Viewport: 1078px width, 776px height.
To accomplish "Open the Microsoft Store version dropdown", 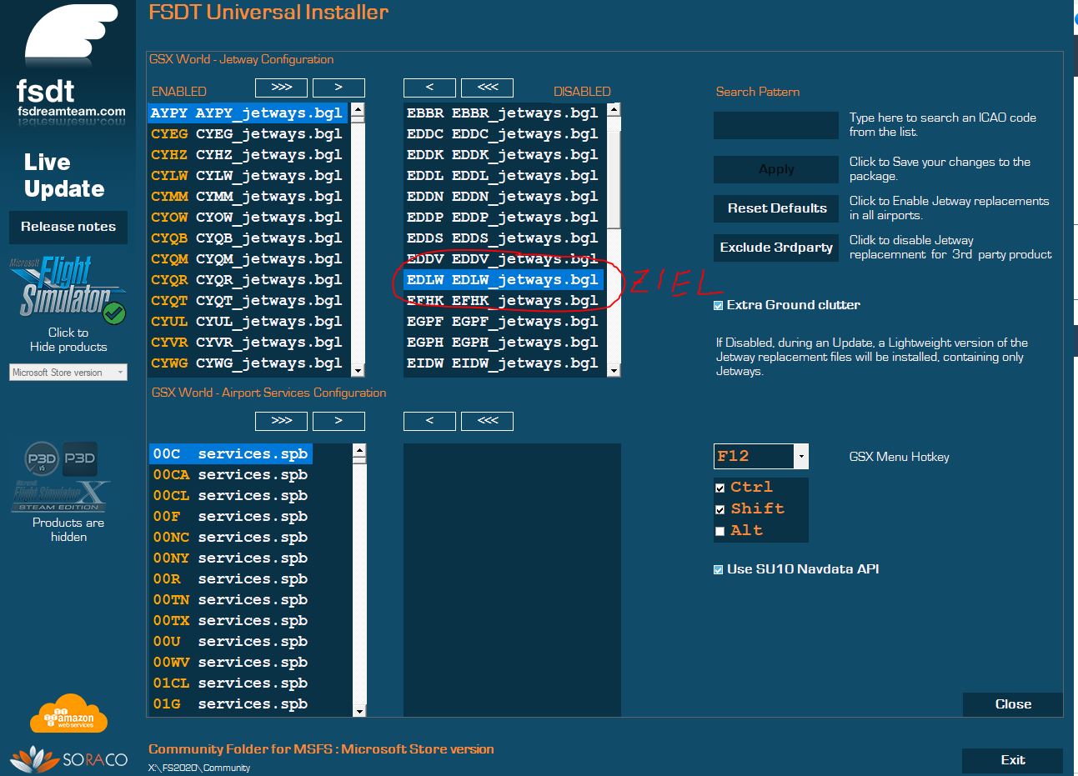I will tap(68, 373).
